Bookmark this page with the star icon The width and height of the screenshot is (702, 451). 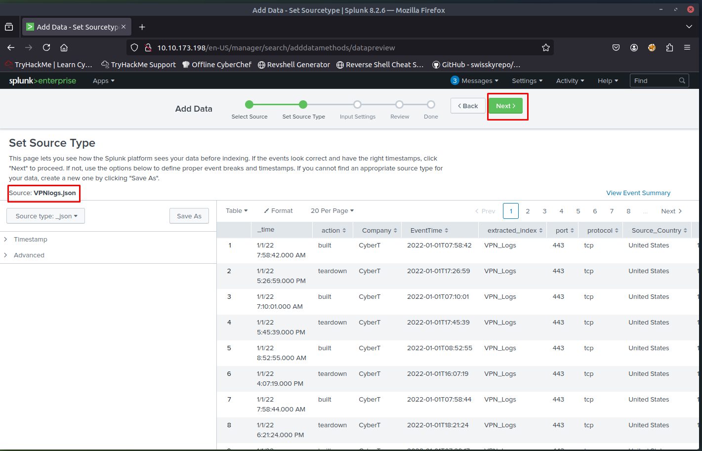545,47
